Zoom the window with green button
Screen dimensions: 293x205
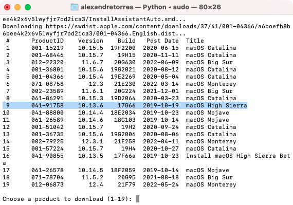[x=28, y=7]
